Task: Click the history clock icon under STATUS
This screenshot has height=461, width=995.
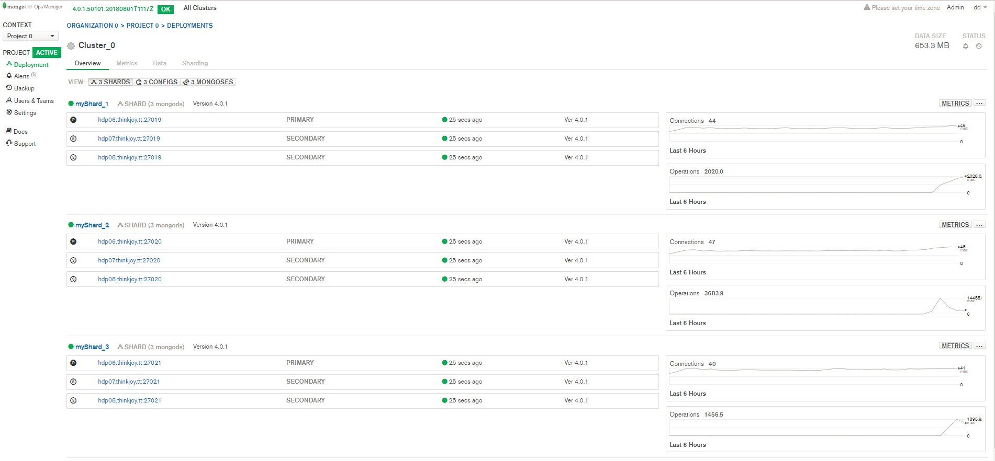Action: tap(979, 46)
